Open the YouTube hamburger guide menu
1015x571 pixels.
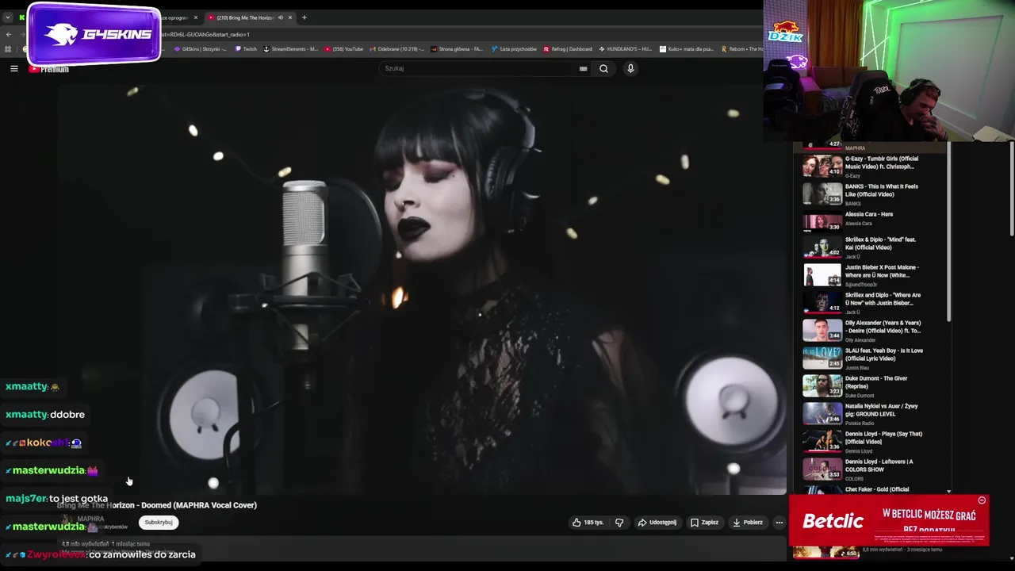point(13,69)
